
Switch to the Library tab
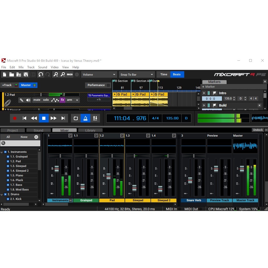(90, 130)
